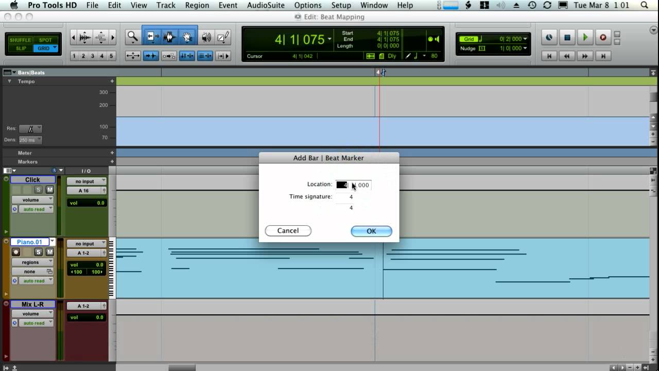This screenshot has width=659, height=371.
Task: Solo the Click track
Action: coord(38,190)
